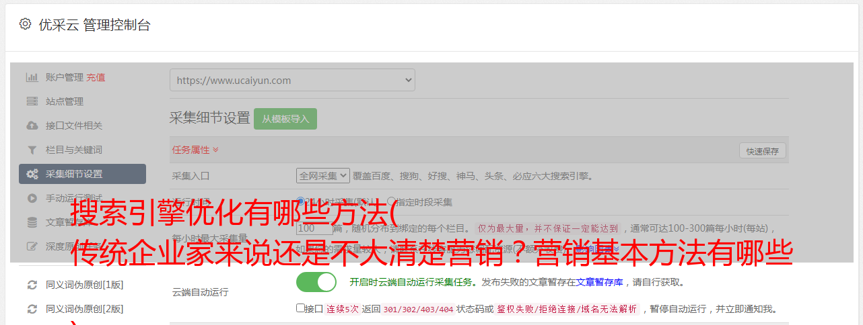Open 站点管理 in the sidebar
The width and height of the screenshot is (863, 325).
coord(65,101)
